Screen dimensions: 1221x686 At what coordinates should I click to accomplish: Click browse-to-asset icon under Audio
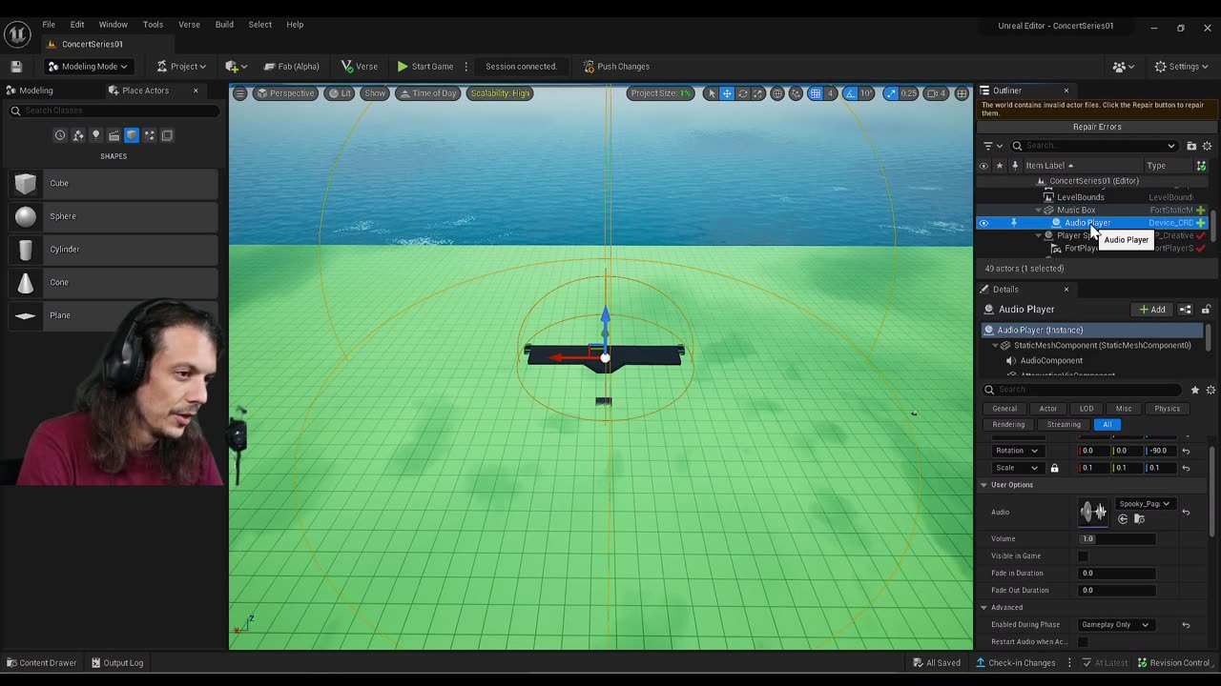[x=1139, y=519]
